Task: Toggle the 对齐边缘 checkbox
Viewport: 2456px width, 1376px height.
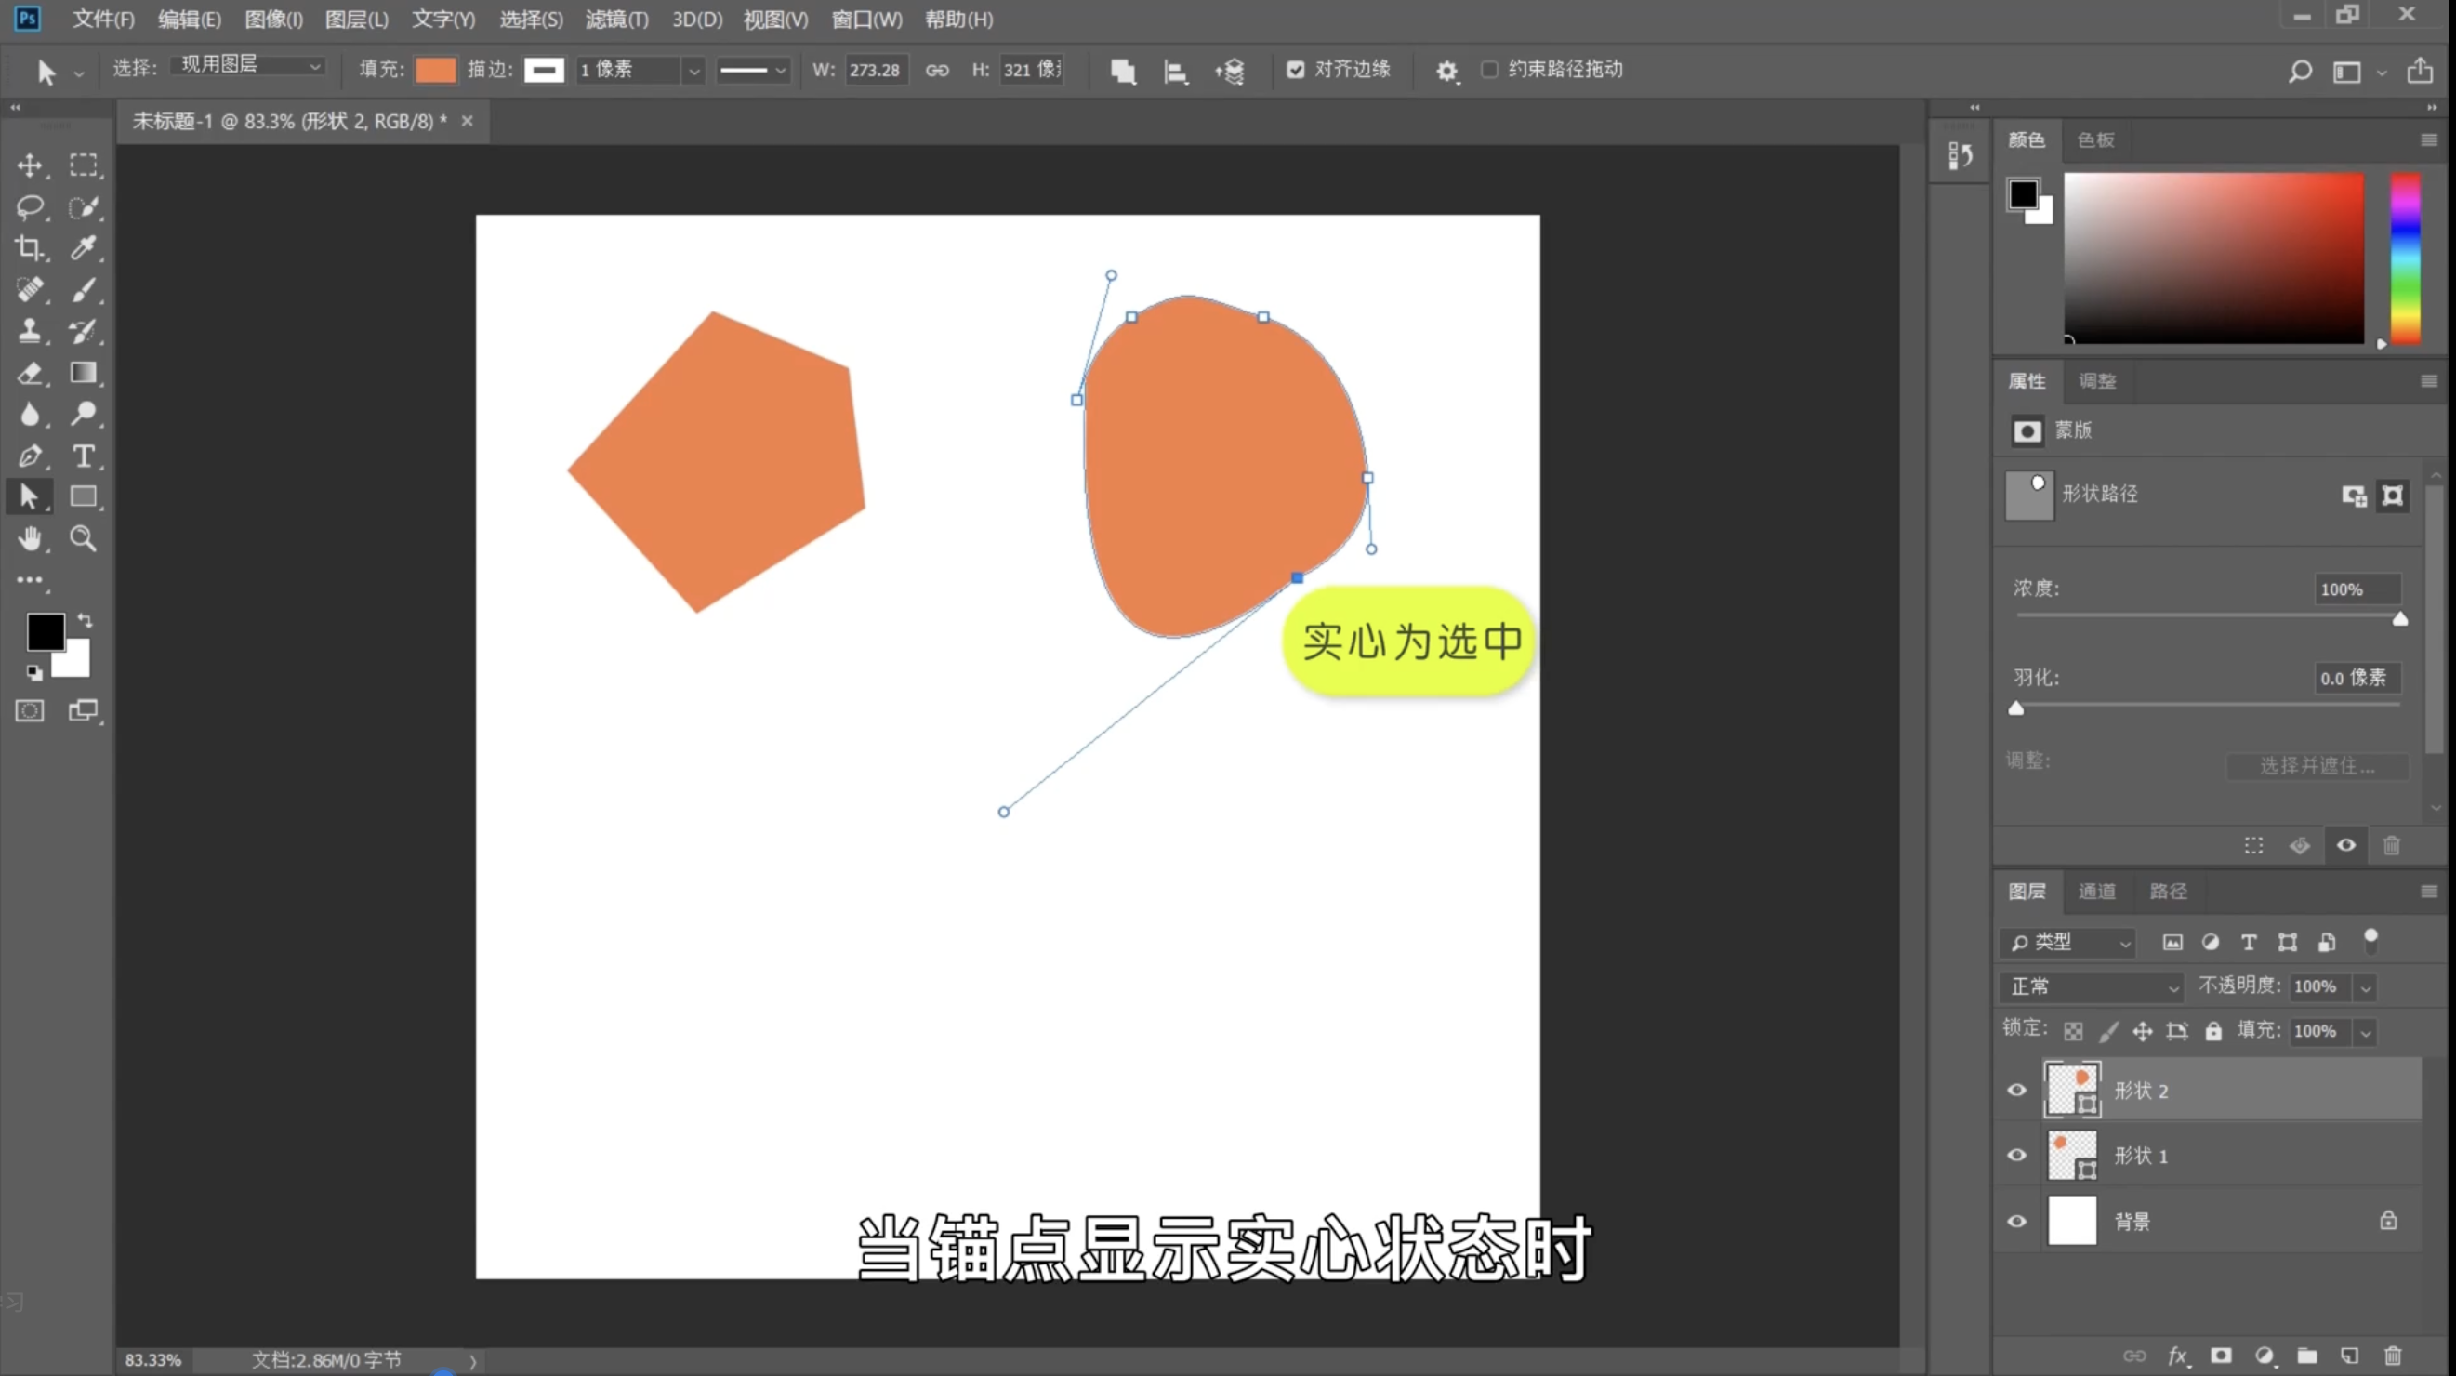Action: pos(1295,69)
